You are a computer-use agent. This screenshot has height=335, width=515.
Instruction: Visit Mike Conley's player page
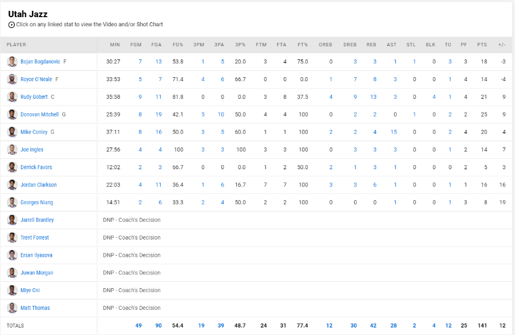coord(34,132)
